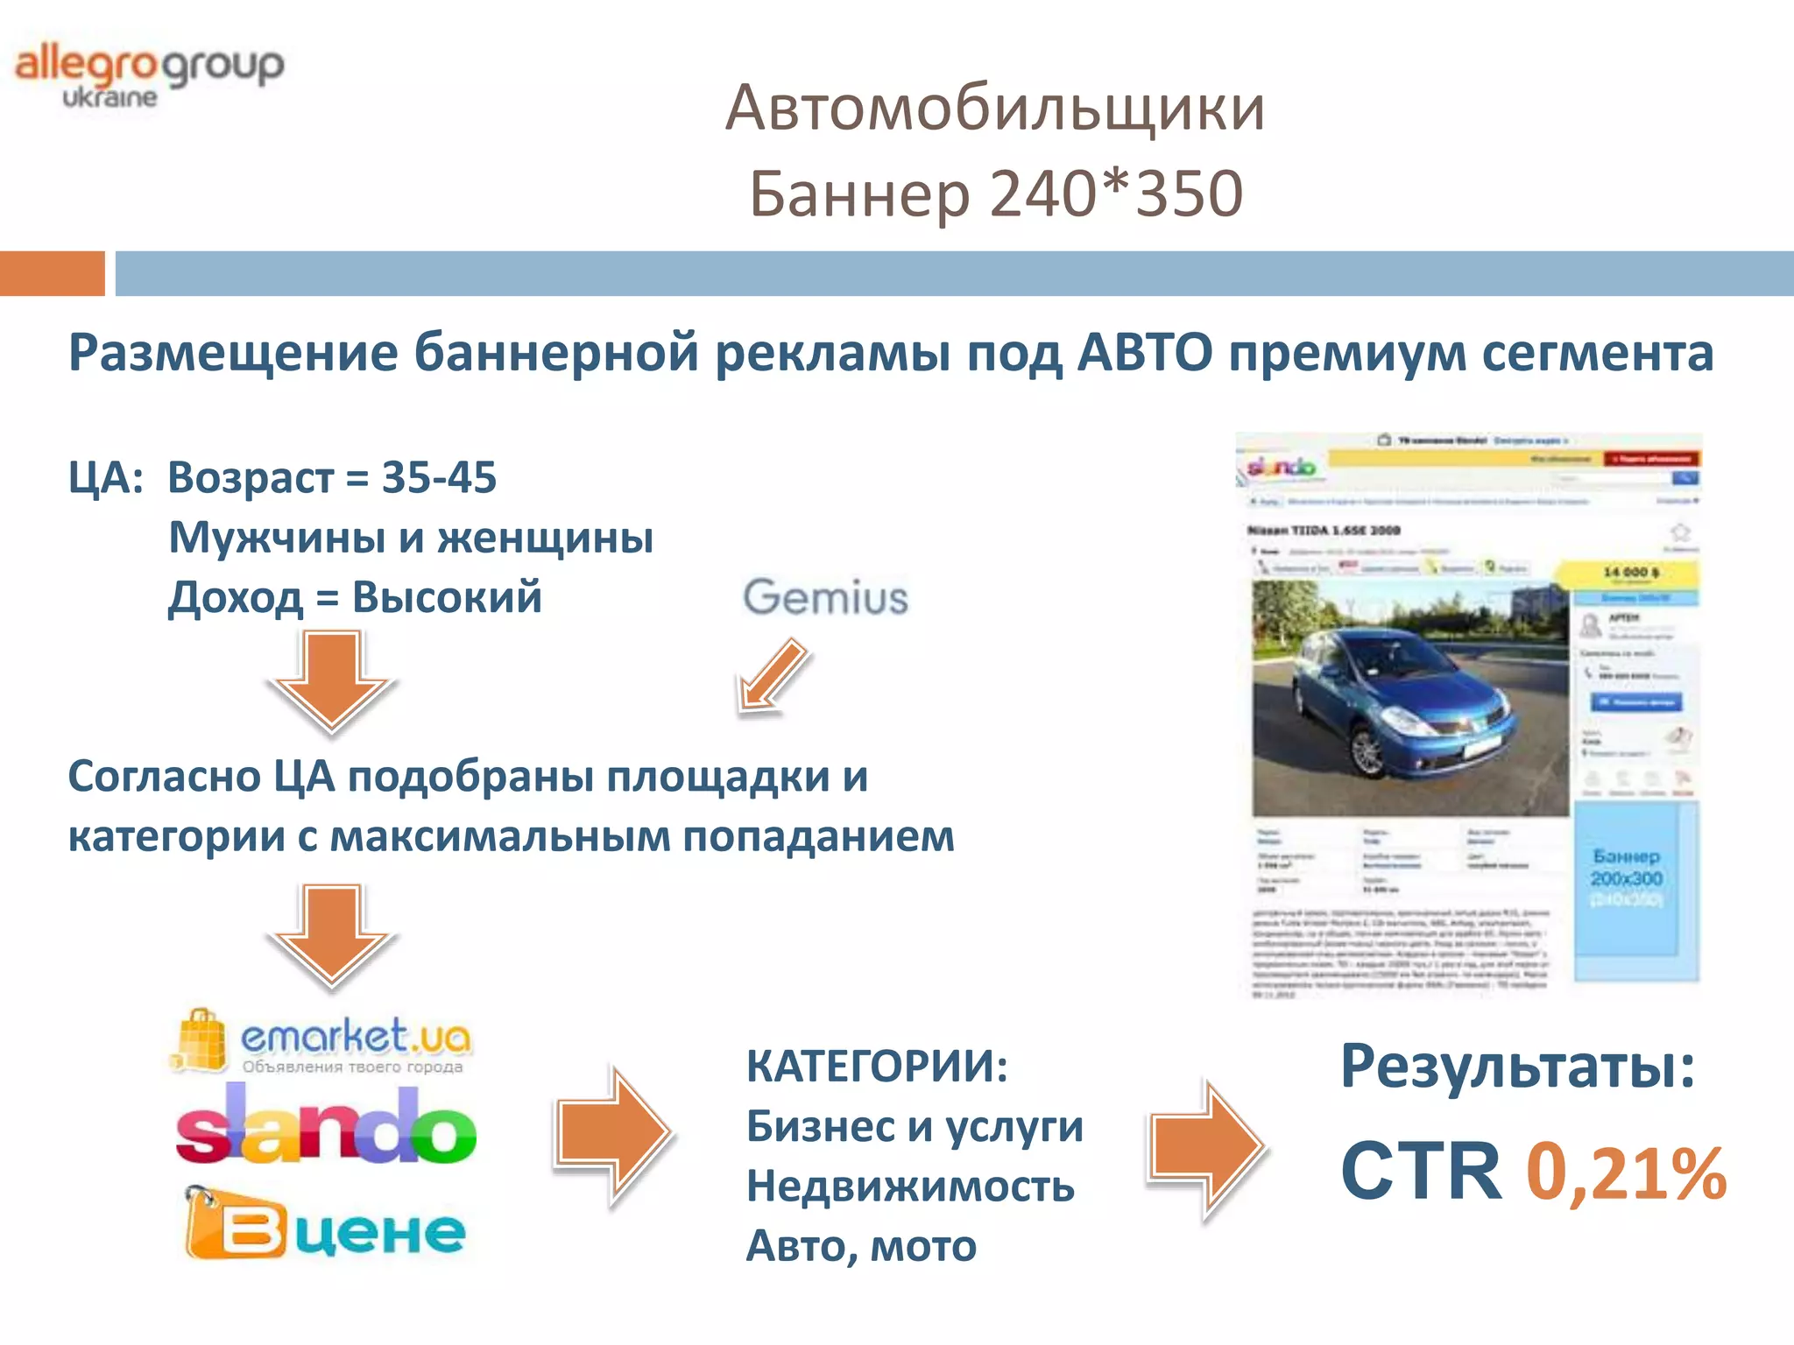Screen dimensions: 1794x1345
Task: Click the Gemius logo
Action: (825, 597)
